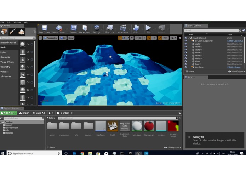Open Source Control dropdown arrow
This screenshot has height=175, width=246.
[x=67, y=29]
